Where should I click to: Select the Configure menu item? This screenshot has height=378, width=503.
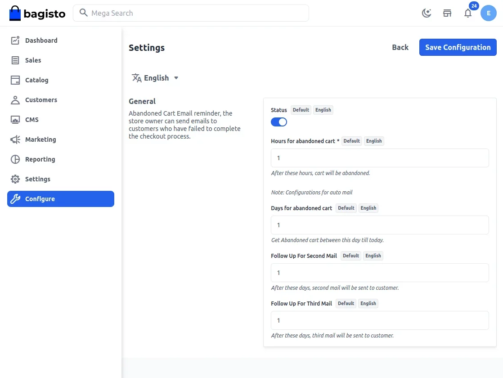pos(61,199)
